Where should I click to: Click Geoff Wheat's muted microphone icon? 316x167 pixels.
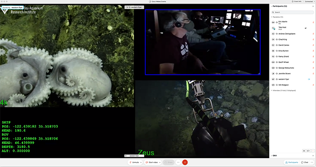[x=313, y=62]
